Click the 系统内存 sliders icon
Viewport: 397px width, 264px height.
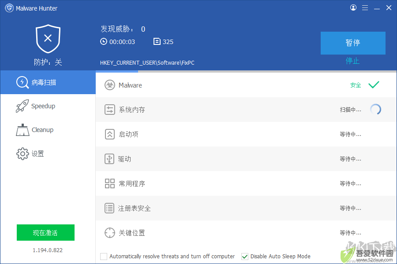pyautogui.click(x=110, y=110)
